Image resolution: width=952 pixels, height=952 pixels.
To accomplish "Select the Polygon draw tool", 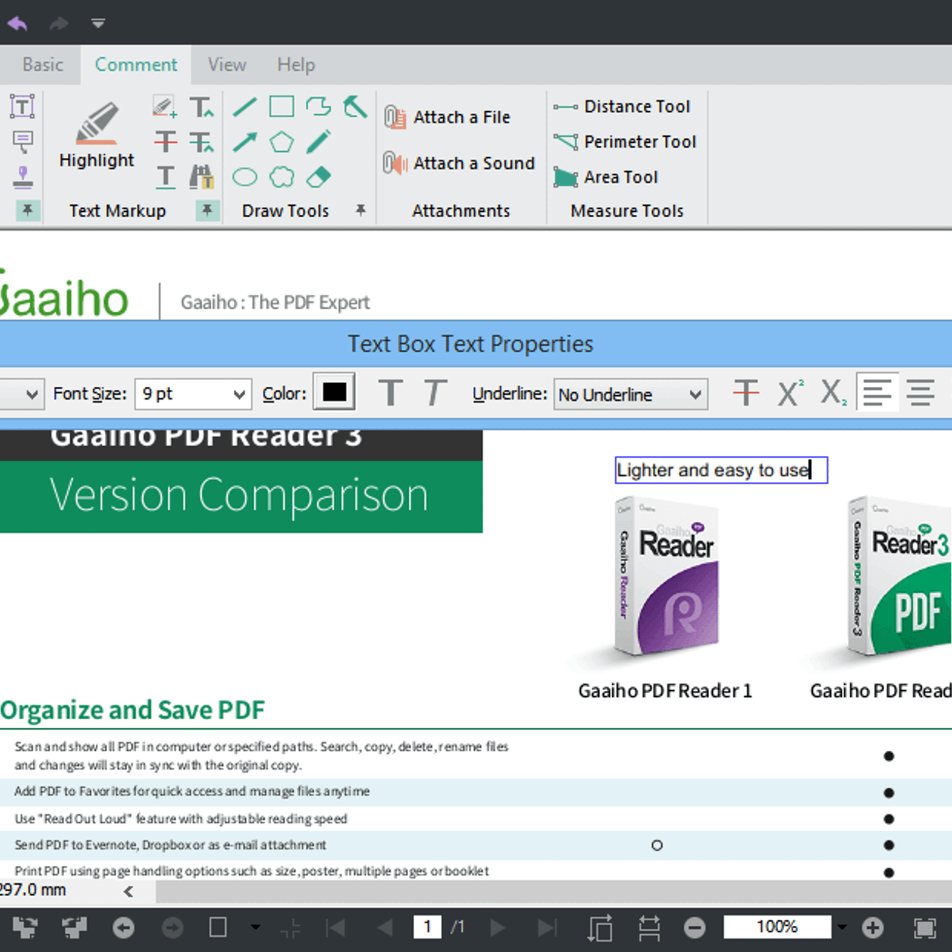I will [x=281, y=142].
